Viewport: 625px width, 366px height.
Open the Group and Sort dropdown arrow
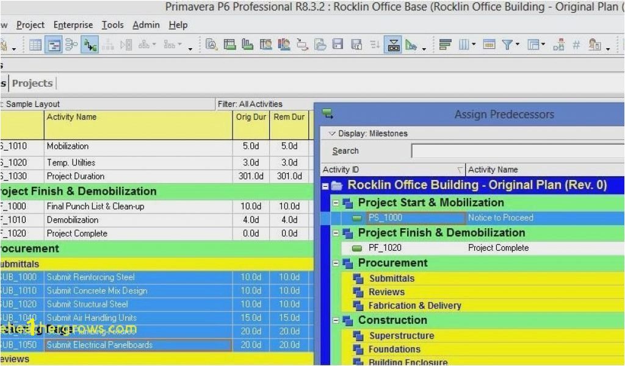click(543, 45)
